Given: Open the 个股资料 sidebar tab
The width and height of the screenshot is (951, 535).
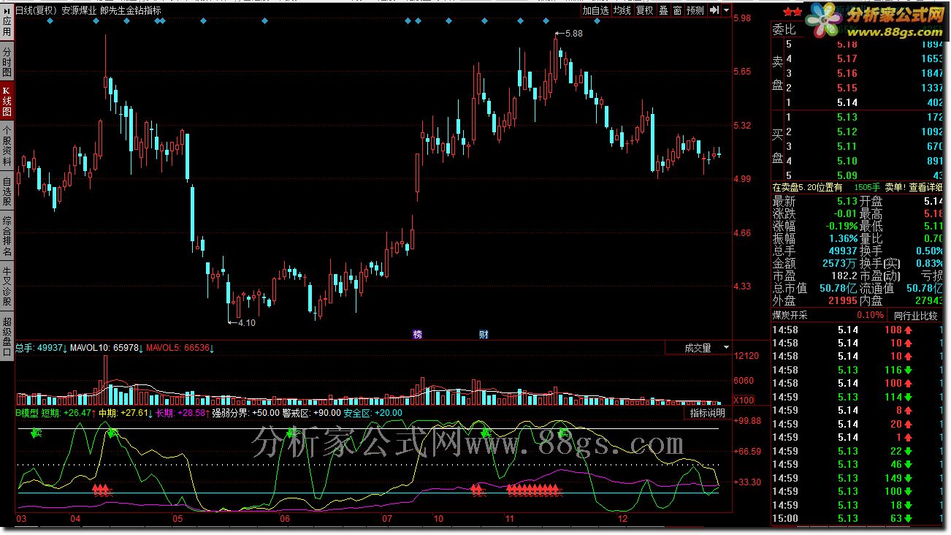Looking at the screenshot, I should (7, 143).
